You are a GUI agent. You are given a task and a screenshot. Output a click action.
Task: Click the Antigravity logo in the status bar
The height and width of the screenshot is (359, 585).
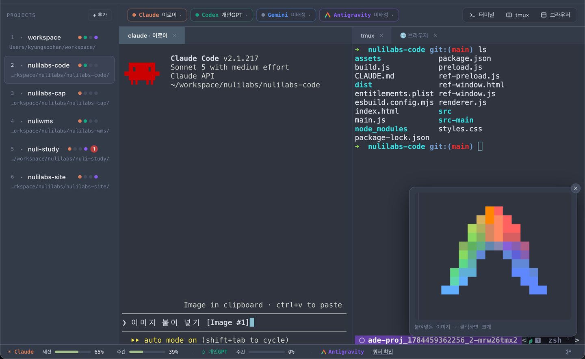coord(324,352)
